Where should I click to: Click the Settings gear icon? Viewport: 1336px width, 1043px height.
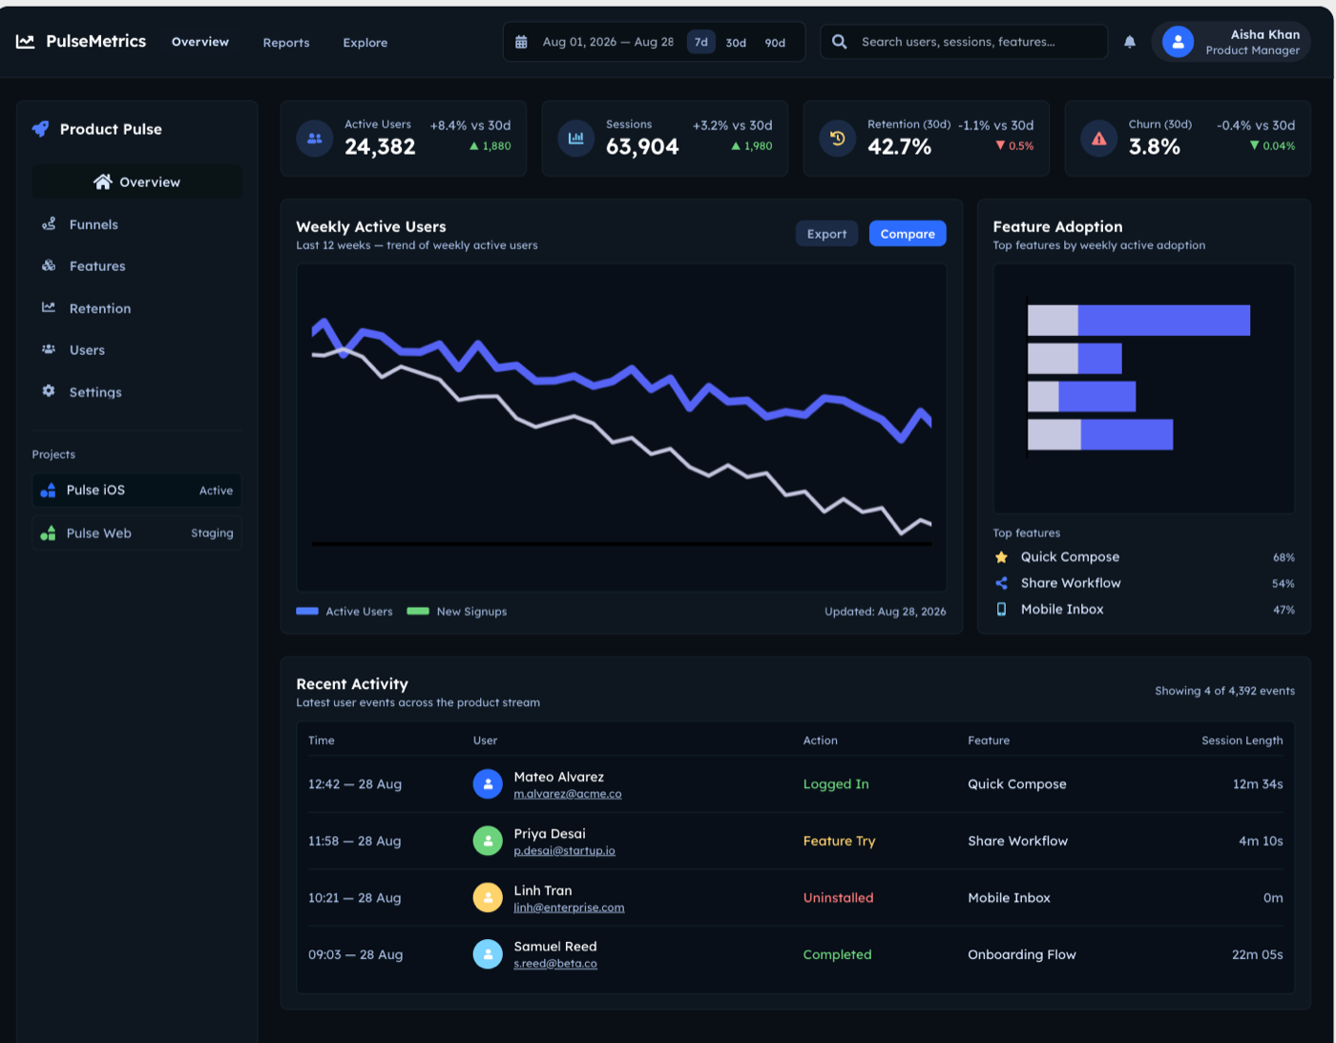tap(49, 391)
